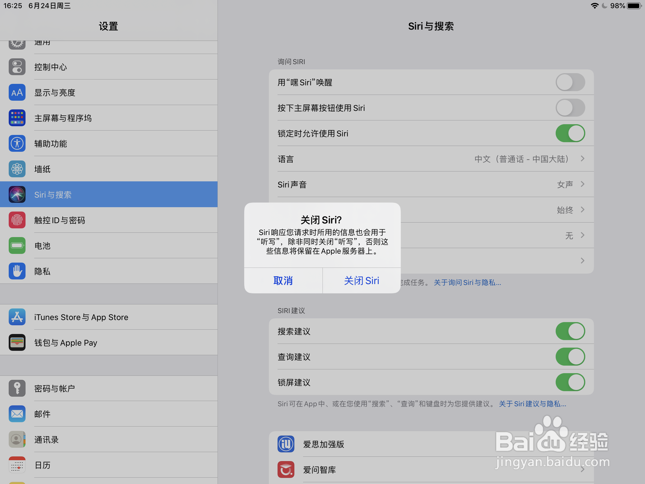The height and width of the screenshot is (484, 645).
Task: Tap the Do Not Disturb moon icon
Action: (604, 6)
